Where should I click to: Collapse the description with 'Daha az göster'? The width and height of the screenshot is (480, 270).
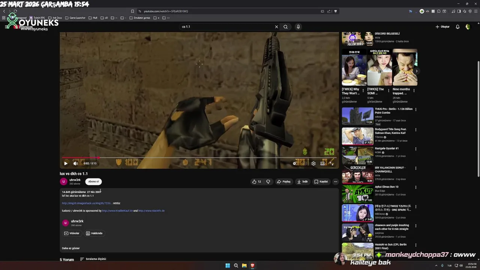(71, 248)
